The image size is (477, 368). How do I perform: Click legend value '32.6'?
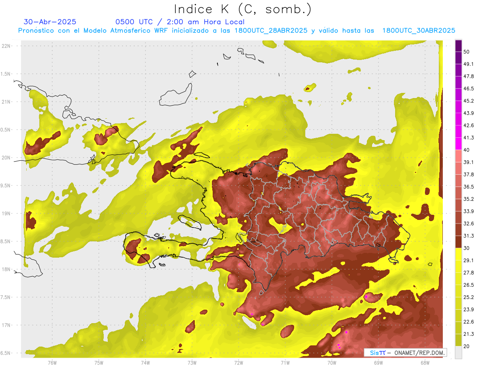(469, 223)
